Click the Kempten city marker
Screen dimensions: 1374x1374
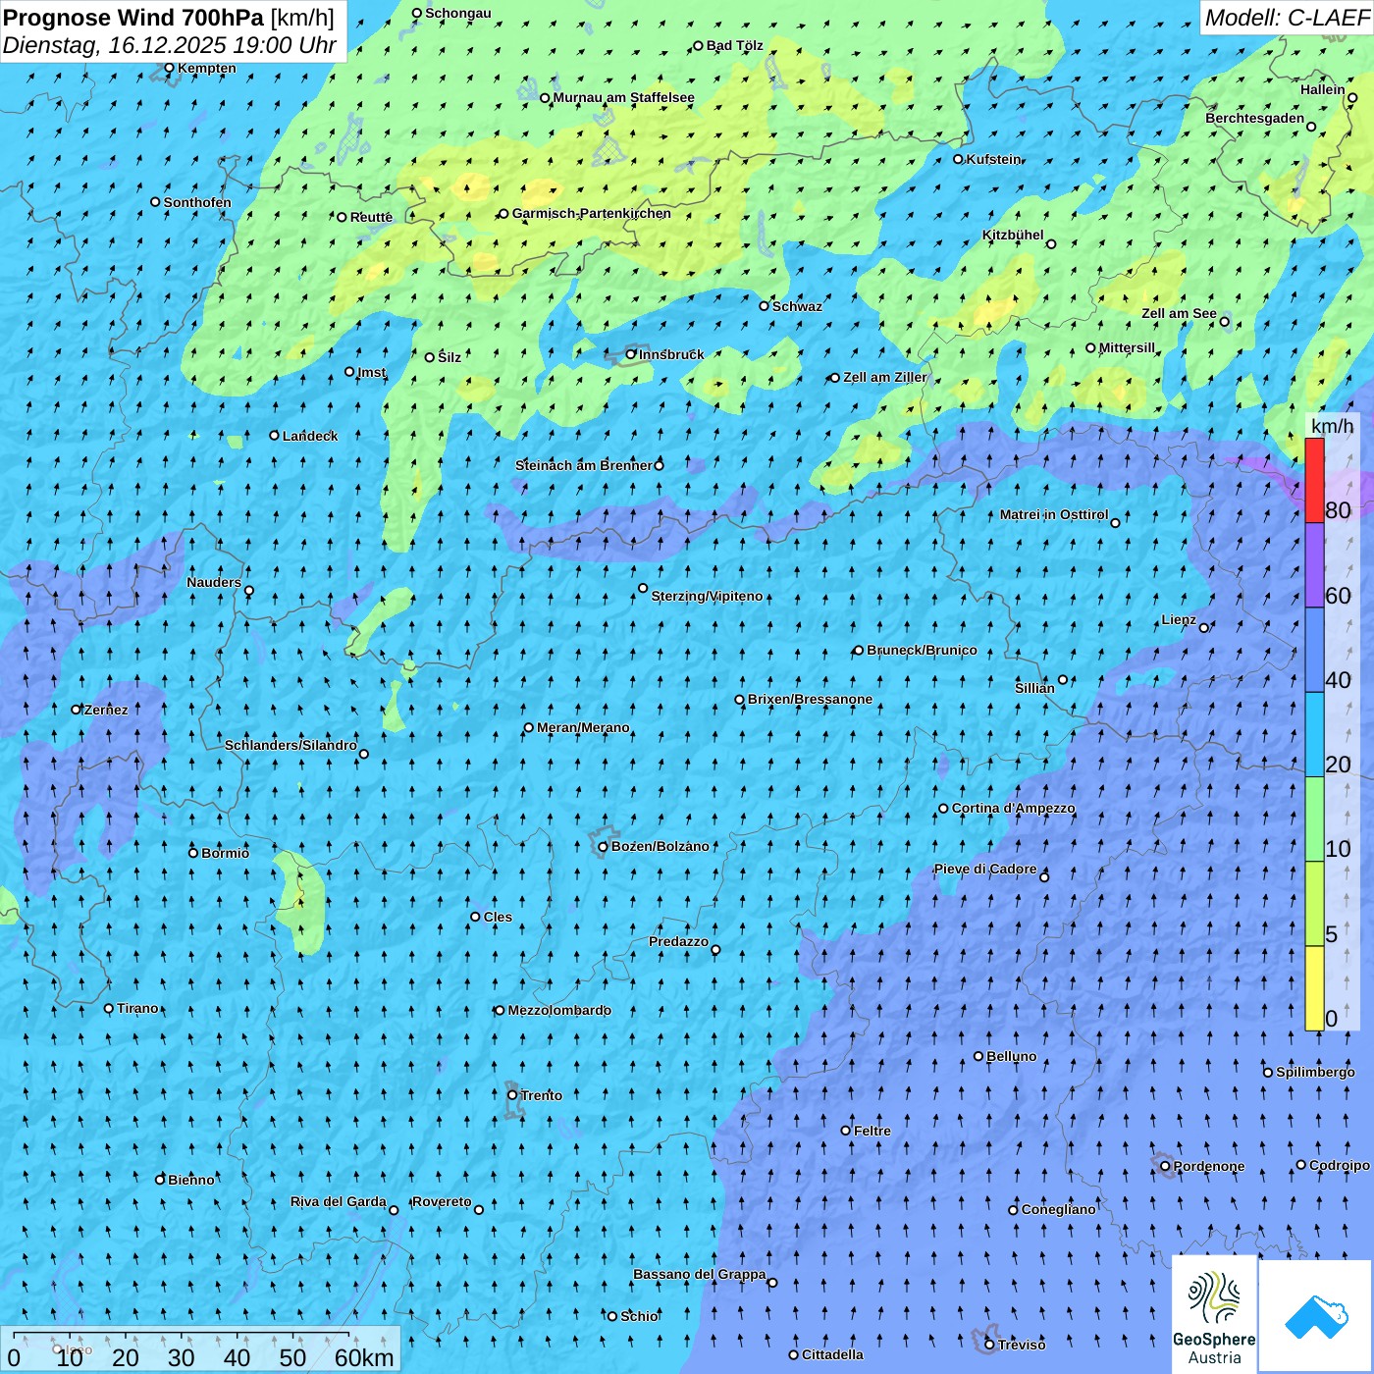point(170,68)
